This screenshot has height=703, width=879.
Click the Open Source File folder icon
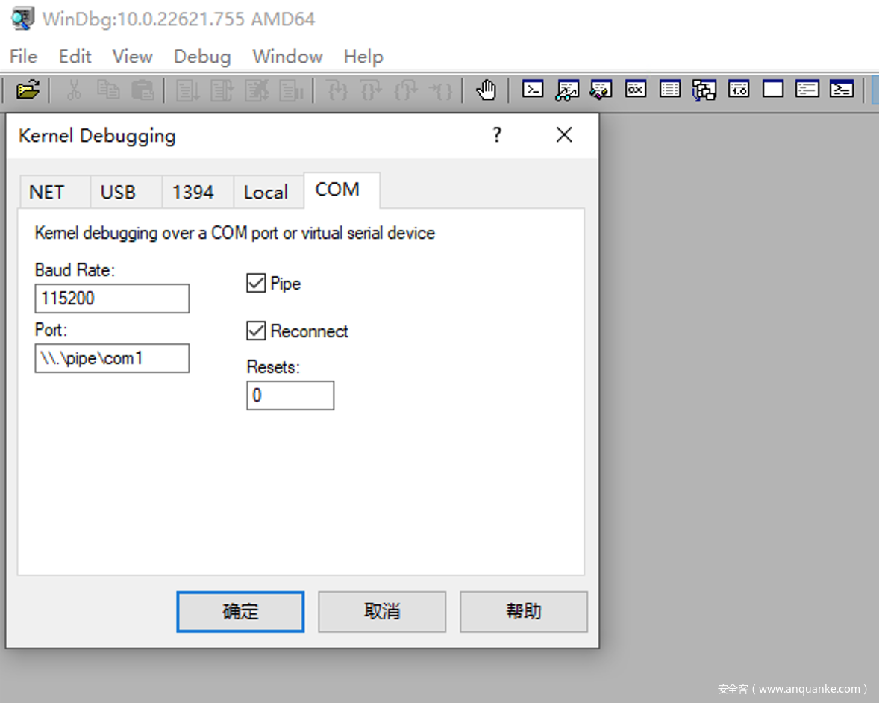pos(28,90)
